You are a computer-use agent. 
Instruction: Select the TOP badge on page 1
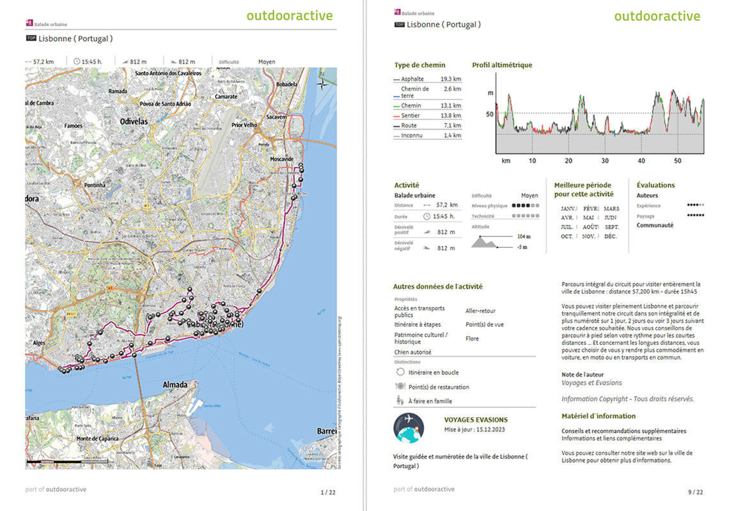[31, 38]
